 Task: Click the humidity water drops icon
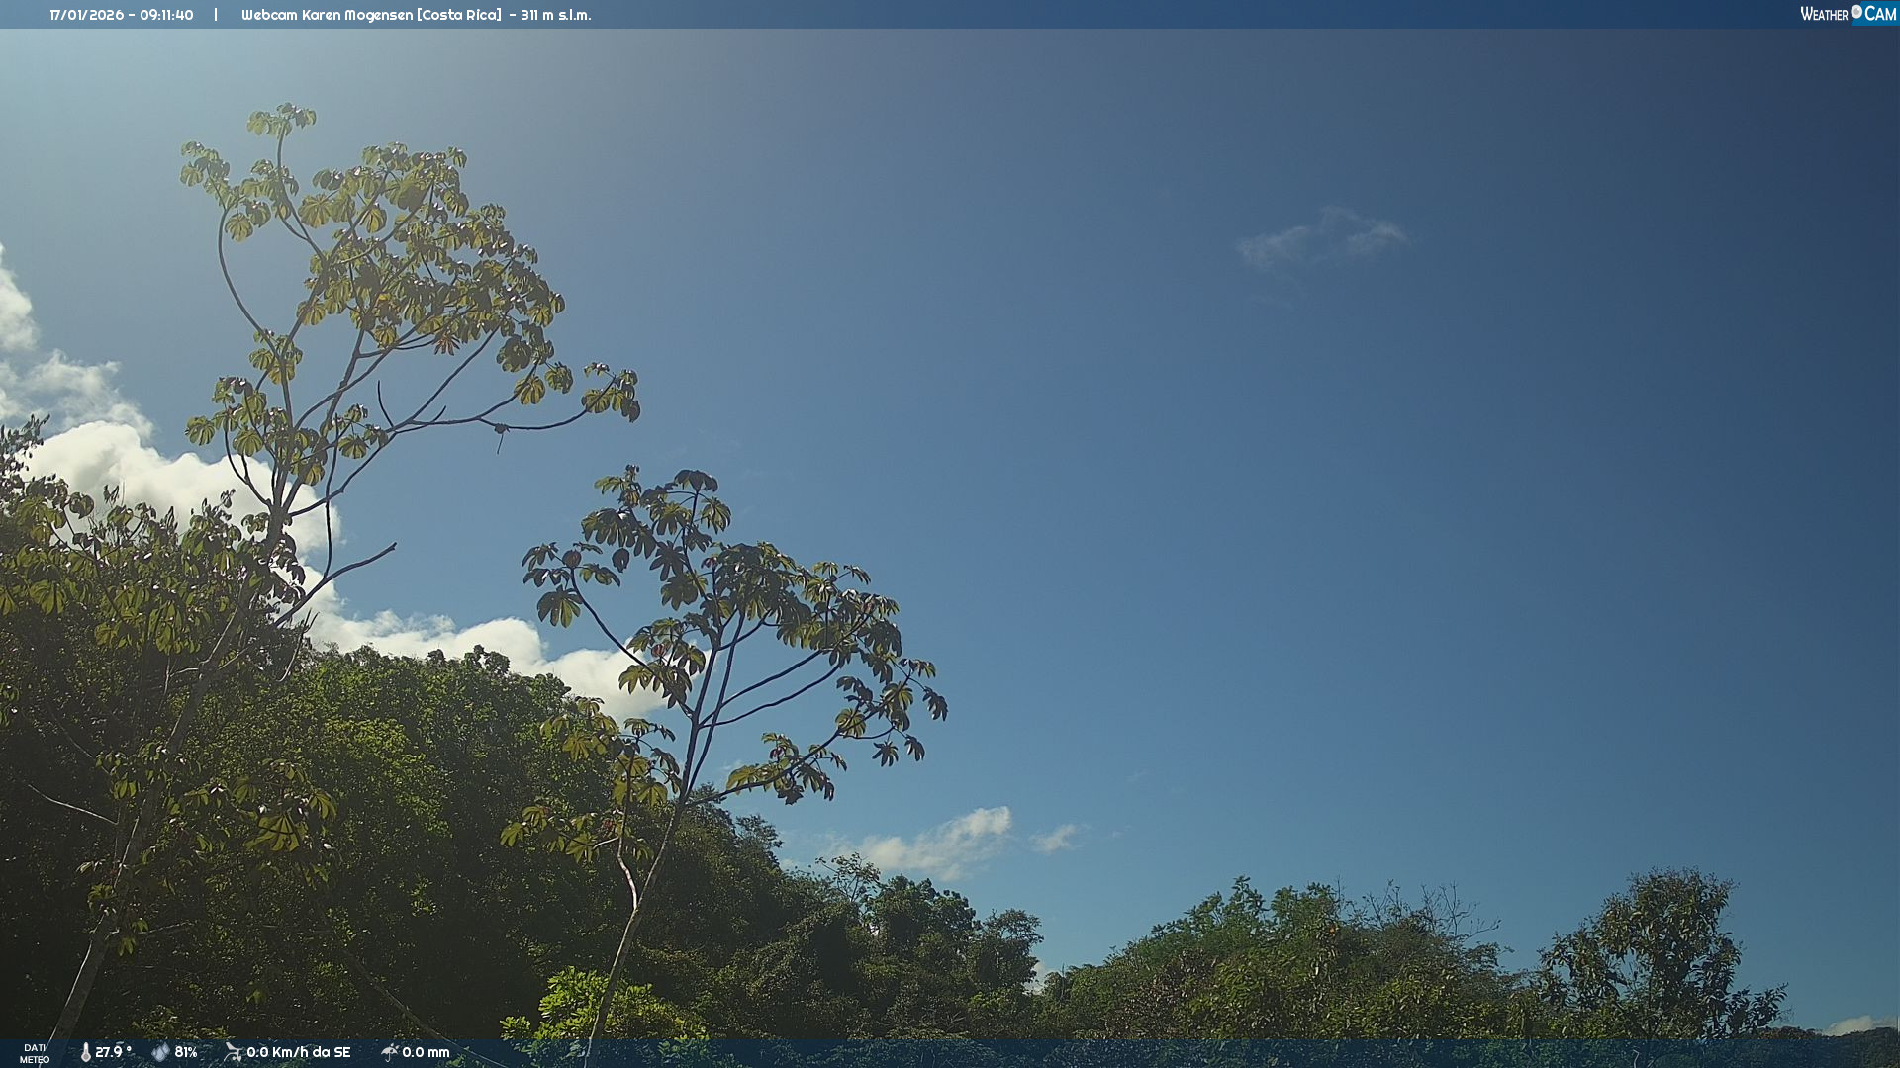[x=160, y=1052]
